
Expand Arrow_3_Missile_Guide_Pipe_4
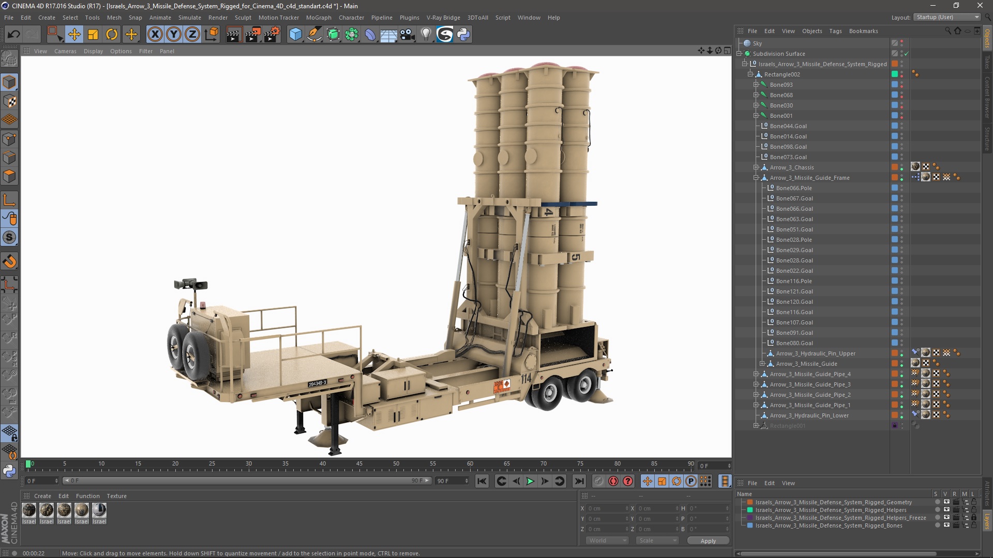pos(756,374)
